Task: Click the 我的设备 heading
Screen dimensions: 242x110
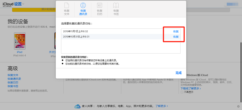Action: click(18, 21)
